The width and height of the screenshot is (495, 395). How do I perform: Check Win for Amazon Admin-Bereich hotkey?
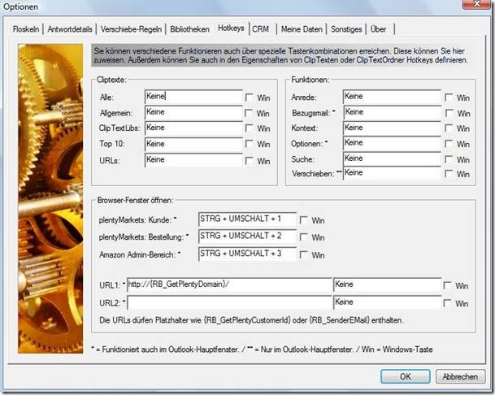coord(304,255)
